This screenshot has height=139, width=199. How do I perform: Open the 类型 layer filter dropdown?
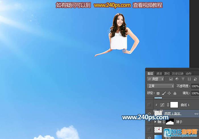click(156, 79)
